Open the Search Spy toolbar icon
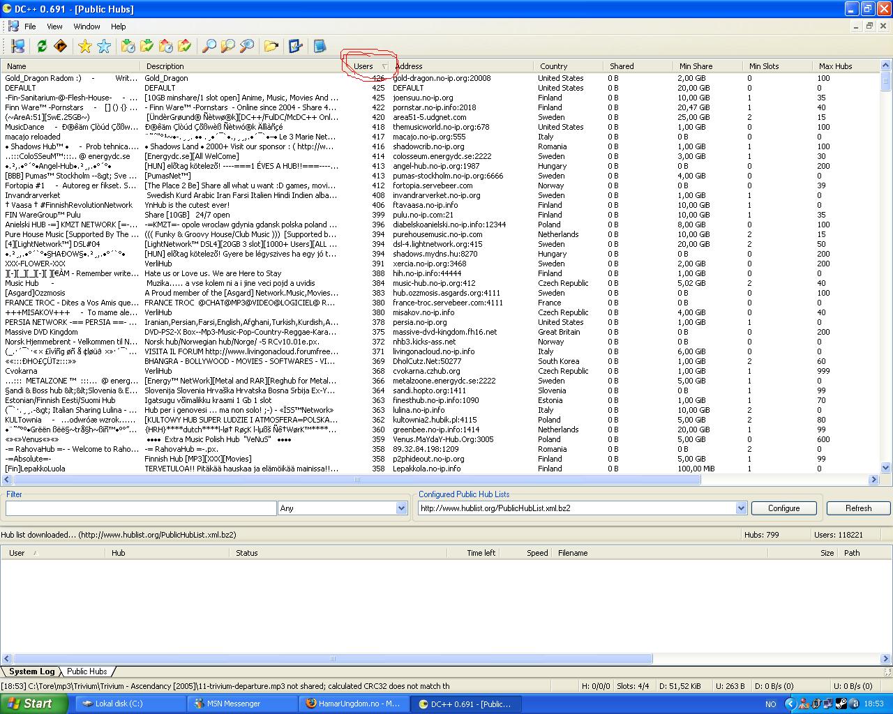Viewport: 893px width, 714px height. (x=247, y=46)
